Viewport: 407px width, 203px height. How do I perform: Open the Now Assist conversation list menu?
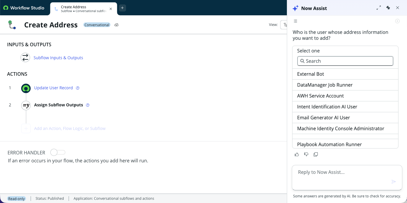pyautogui.click(x=295, y=21)
